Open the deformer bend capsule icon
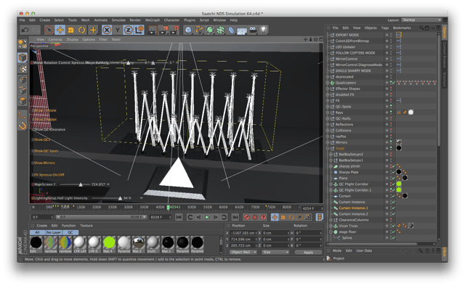 pos(231,30)
